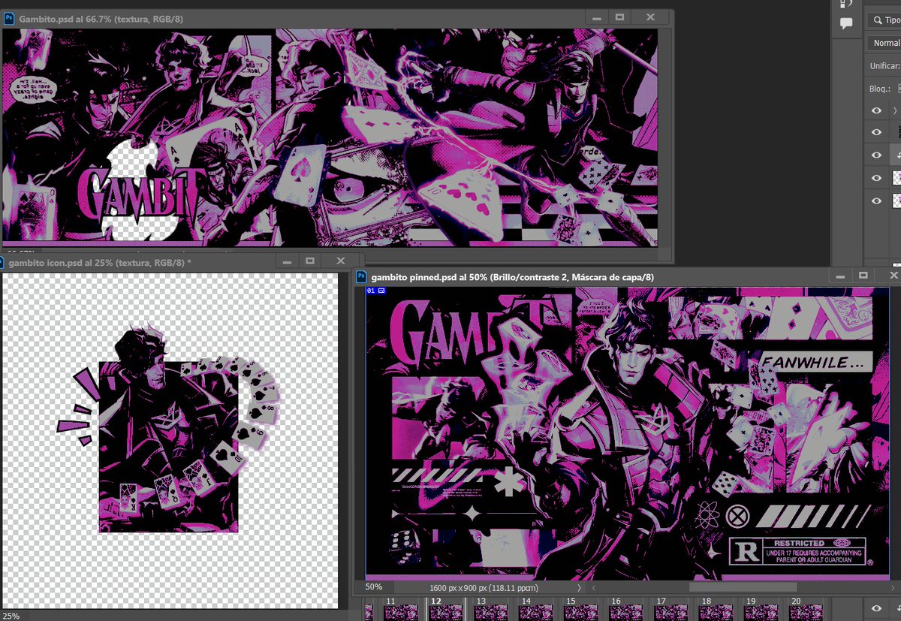Image resolution: width=901 pixels, height=621 pixels.
Task: Open the layer filter Tipo dropdown
Action: point(884,20)
